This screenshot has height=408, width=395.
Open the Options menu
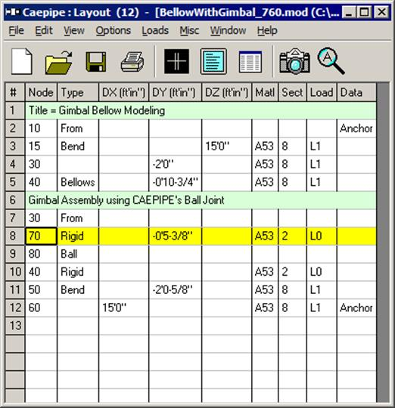point(114,30)
